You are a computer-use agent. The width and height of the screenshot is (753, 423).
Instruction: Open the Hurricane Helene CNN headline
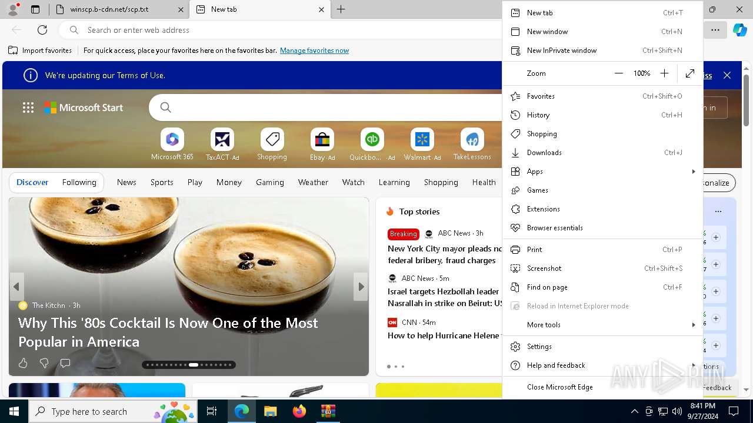(444, 335)
